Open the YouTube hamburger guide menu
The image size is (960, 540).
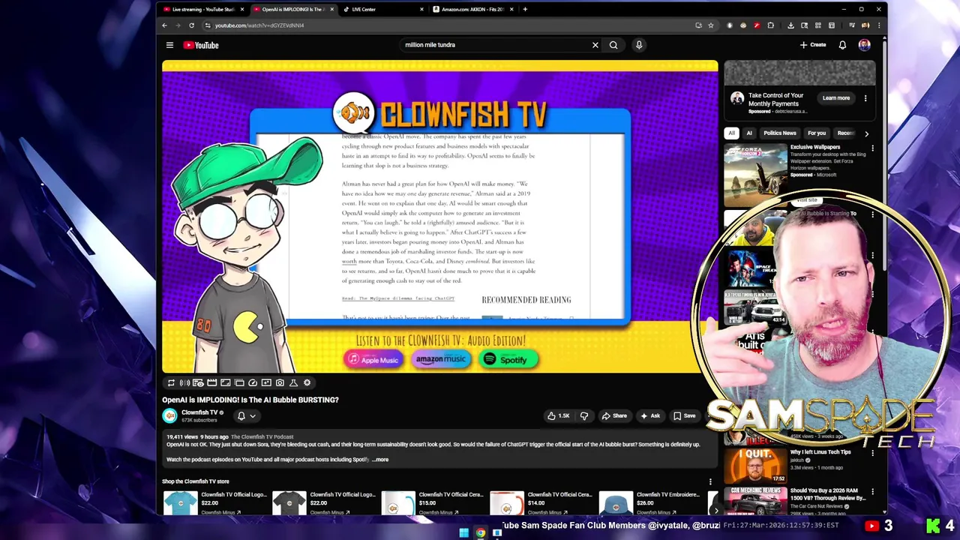click(x=169, y=45)
